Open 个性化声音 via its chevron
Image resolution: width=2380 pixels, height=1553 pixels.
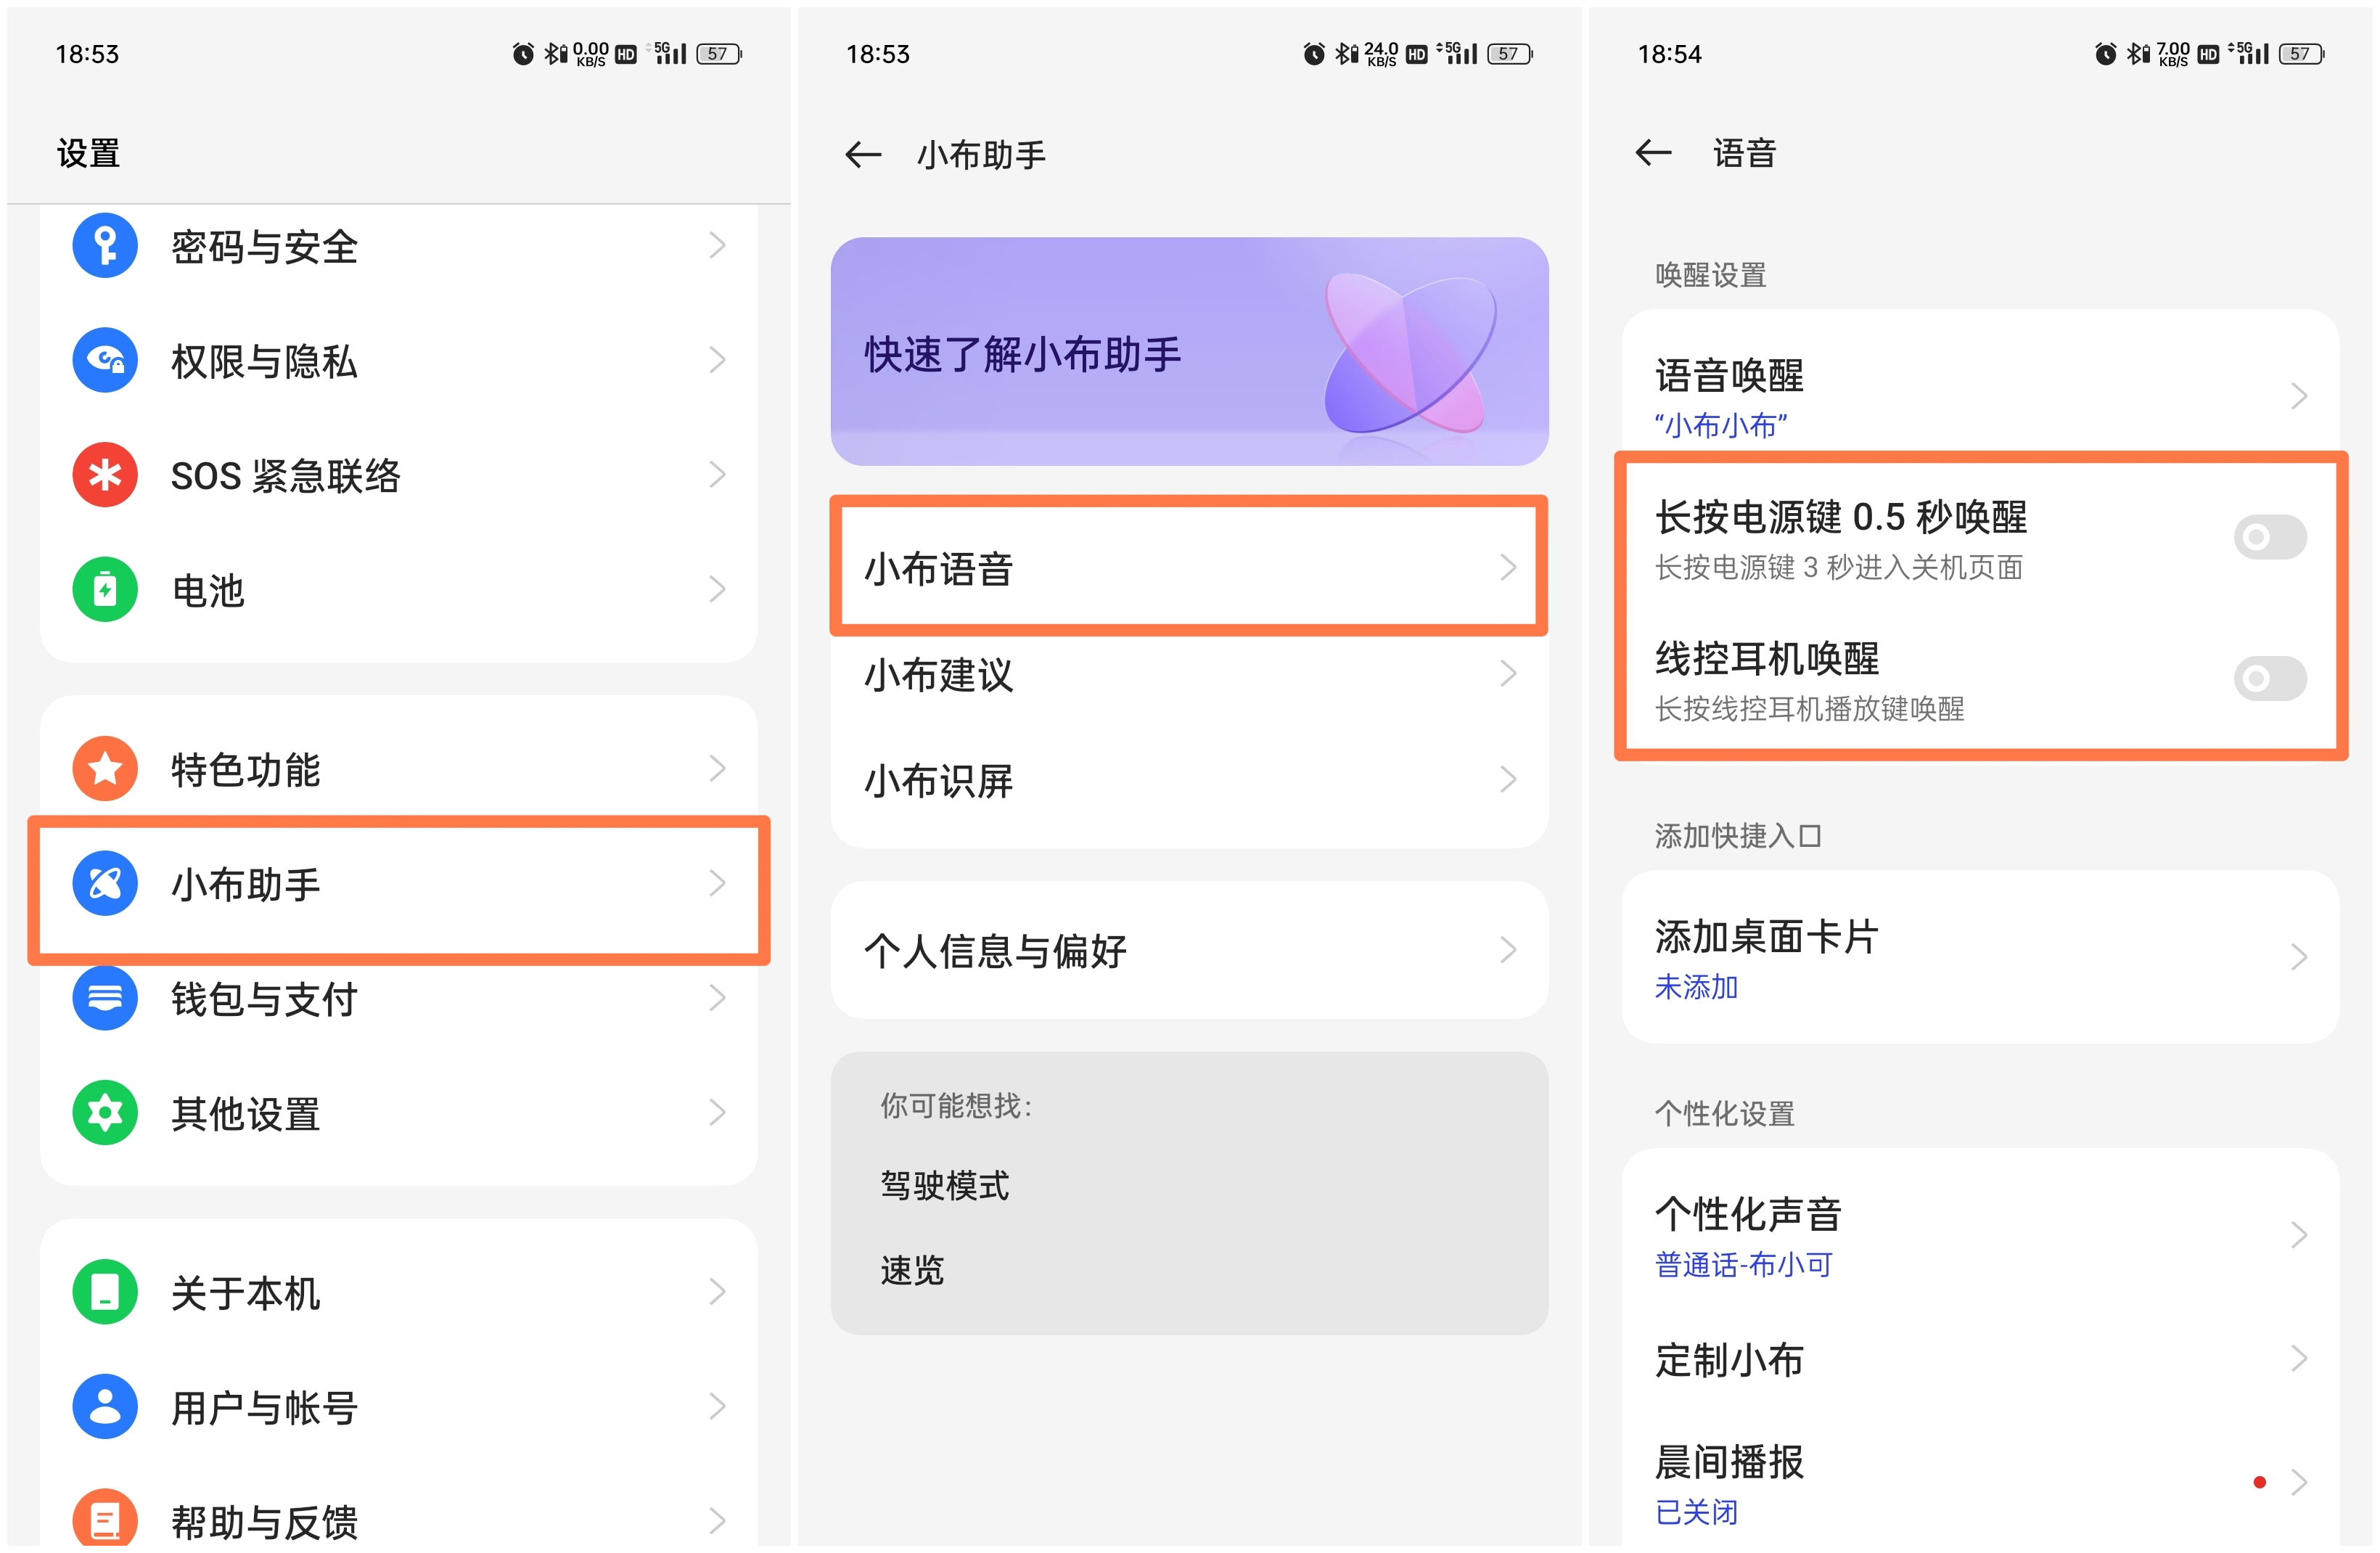pos(2299,1235)
